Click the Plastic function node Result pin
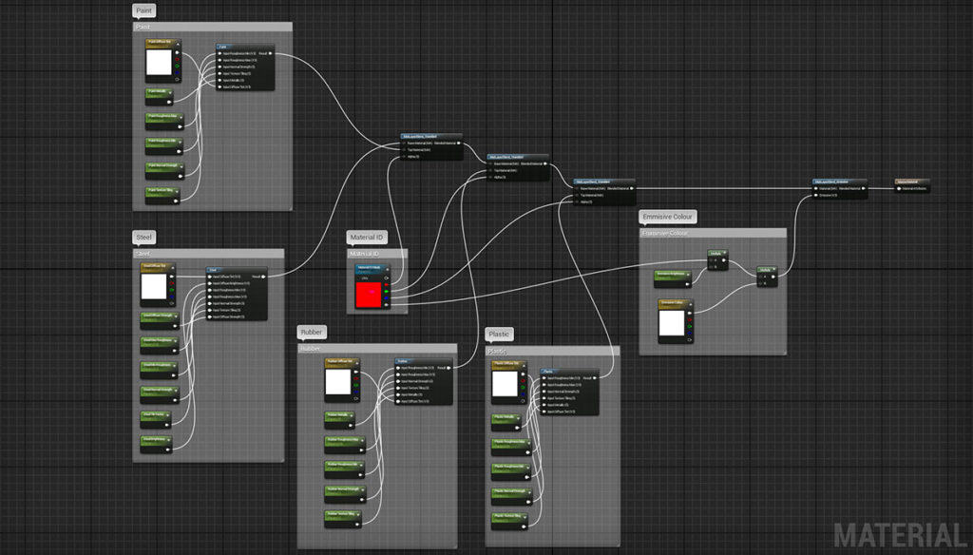Viewport: 973px width, 555px height. click(x=595, y=378)
